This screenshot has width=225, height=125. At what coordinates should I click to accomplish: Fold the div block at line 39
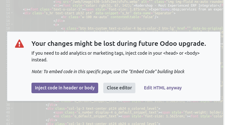tap(12, 108)
